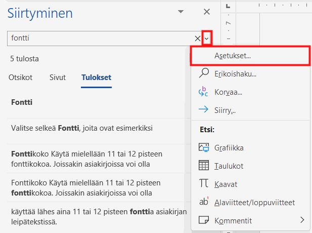This screenshot has height=233, width=312.
Task: Switch to the Otsikot tab
Action: 20,77
